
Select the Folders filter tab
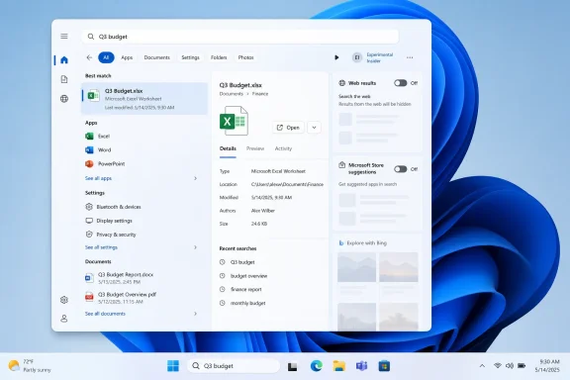(219, 57)
